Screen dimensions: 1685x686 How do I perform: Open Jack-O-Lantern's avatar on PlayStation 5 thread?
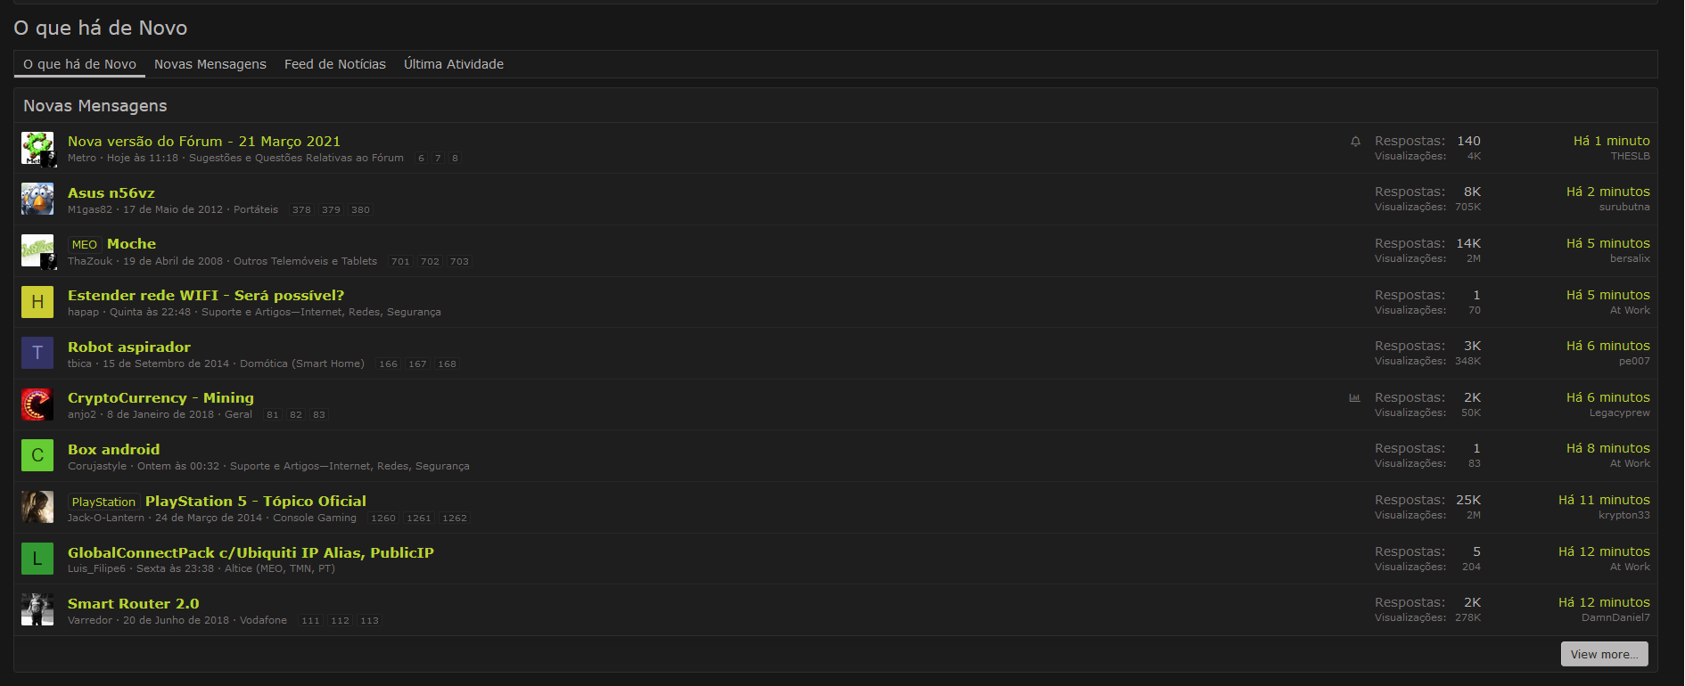point(37,507)
